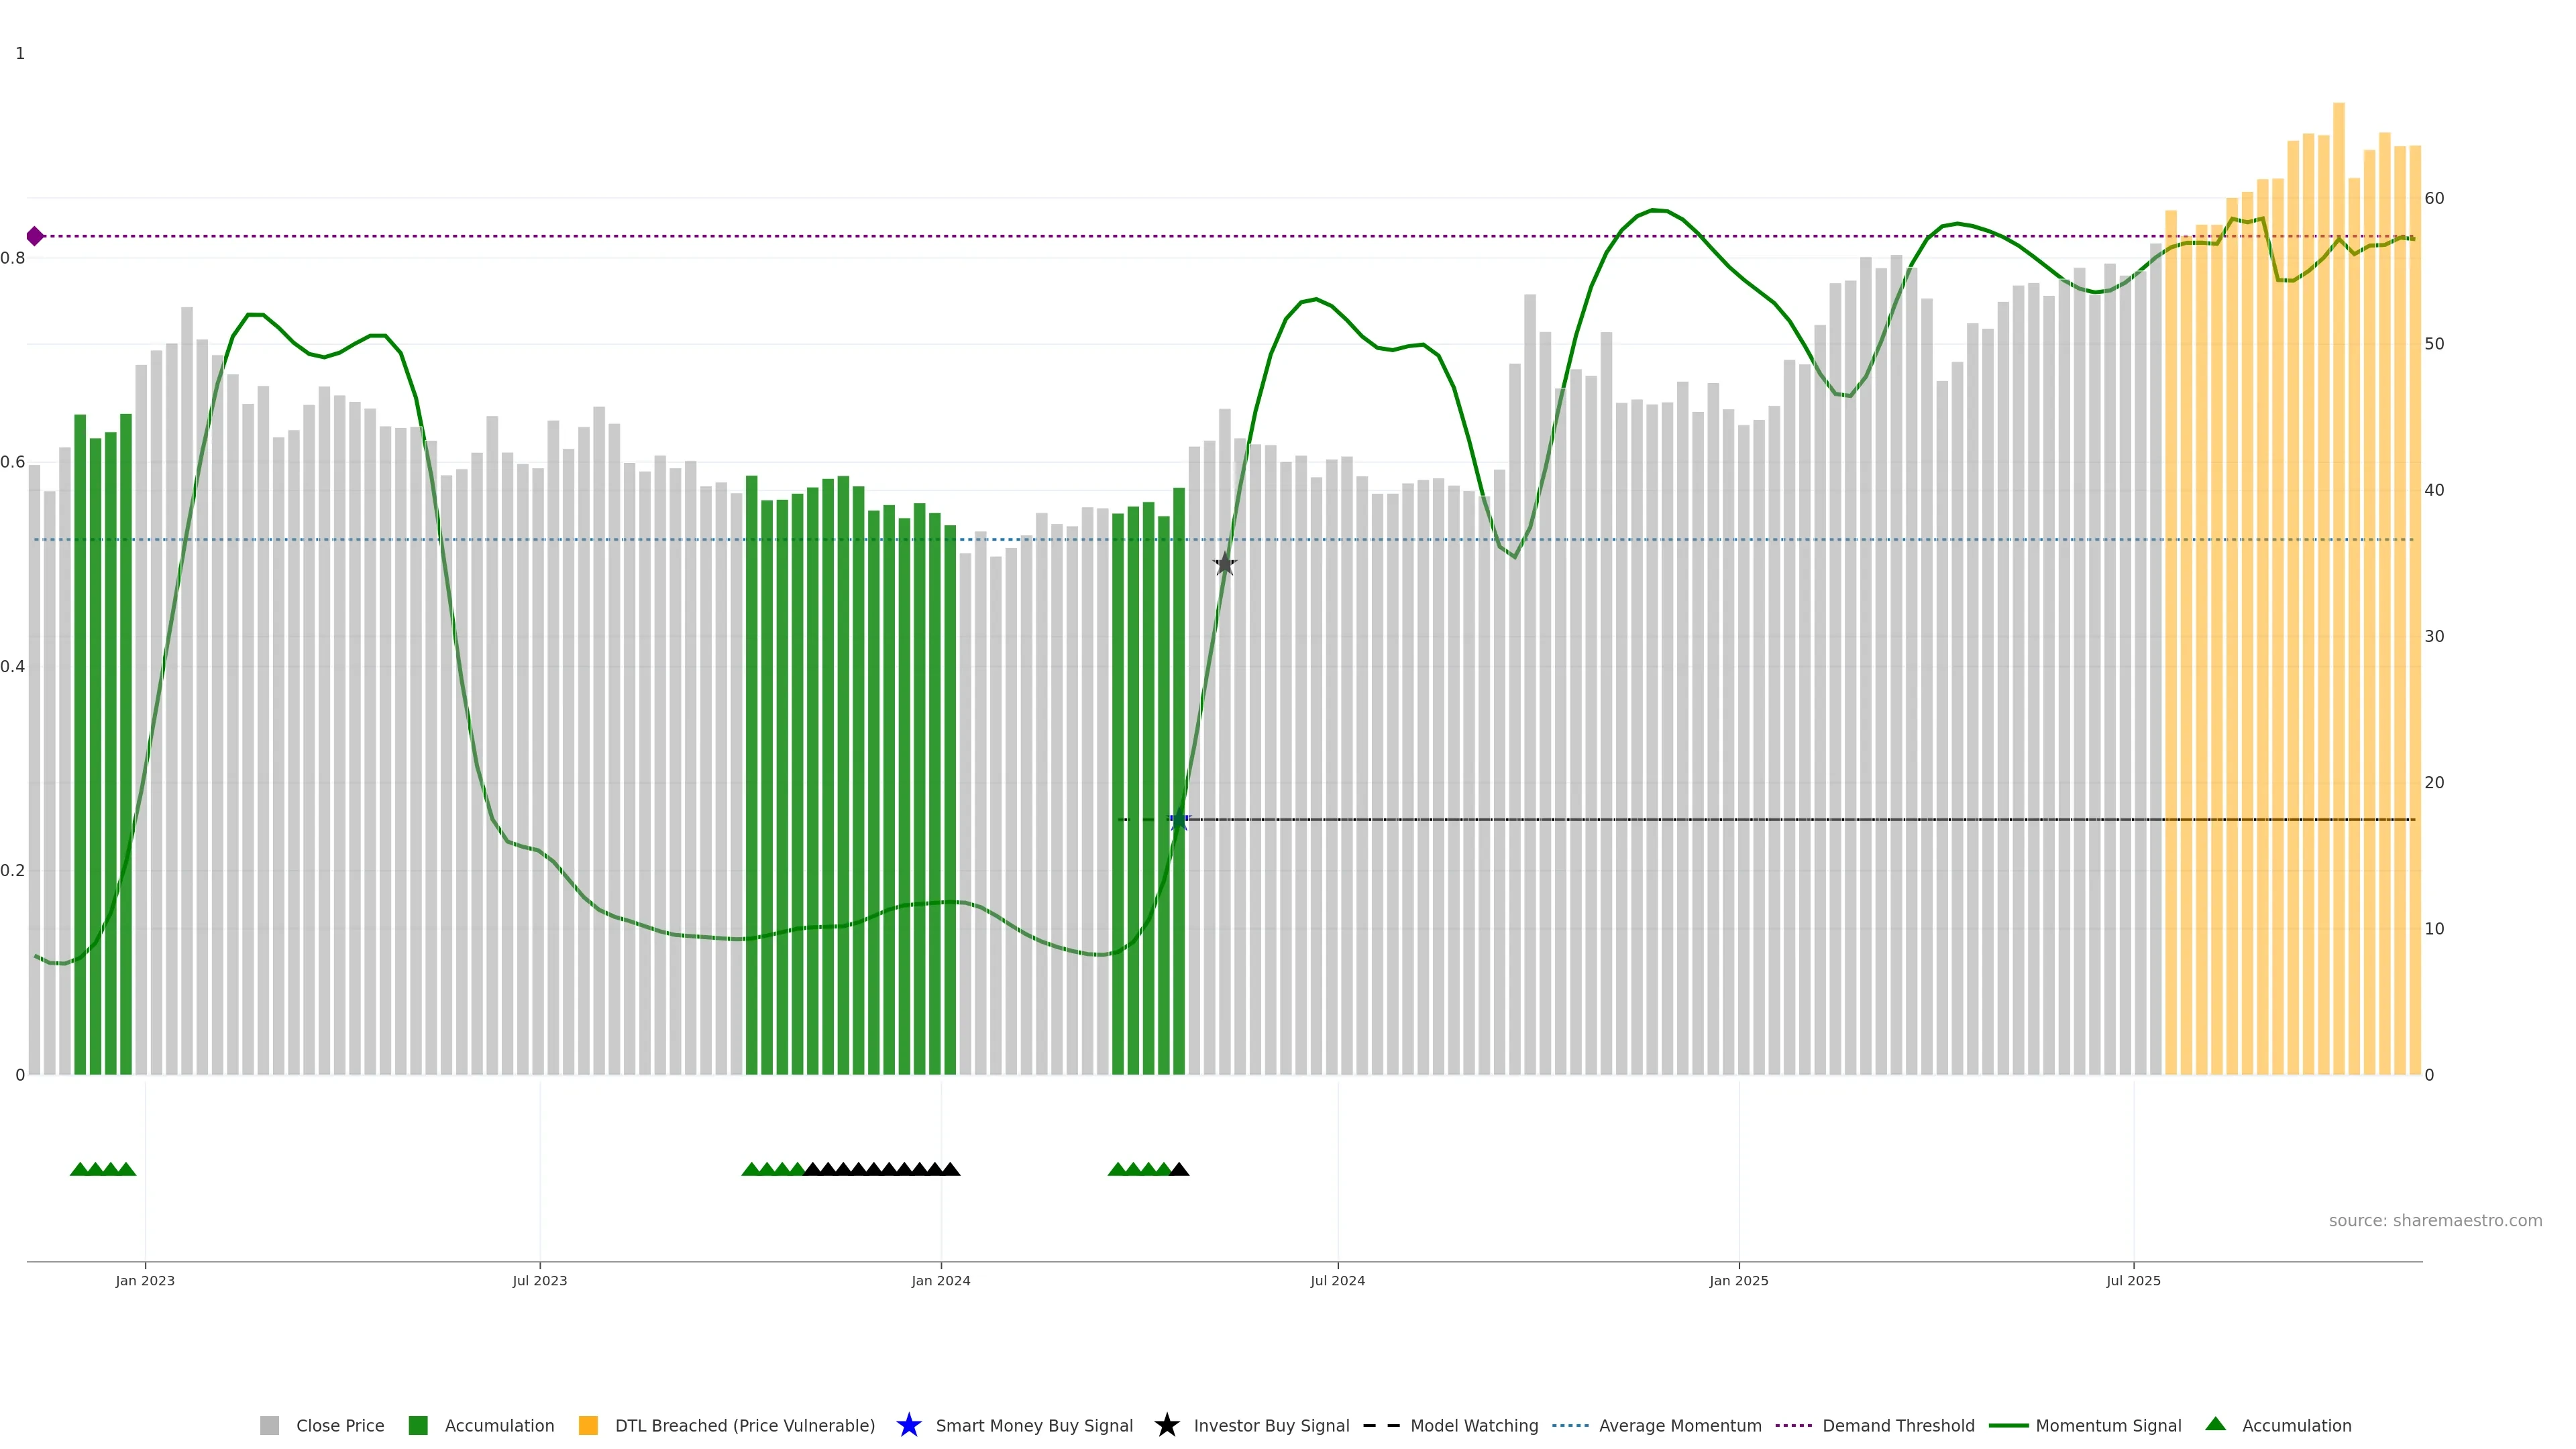Click the blue star Smart Money legend icon
Image resolution: width=2576 pixels, height=1449 pixels.
[908, 1425]
